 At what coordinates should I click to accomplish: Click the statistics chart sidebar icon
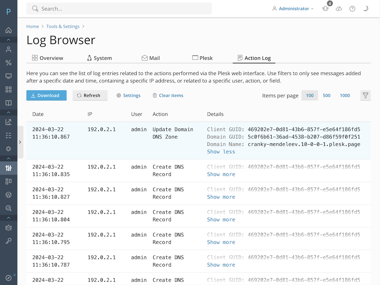[x=9, y=122]
